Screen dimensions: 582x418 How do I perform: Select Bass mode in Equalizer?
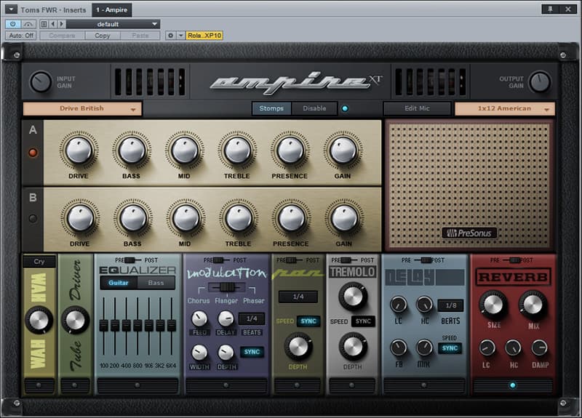click(x=156, y=283)
